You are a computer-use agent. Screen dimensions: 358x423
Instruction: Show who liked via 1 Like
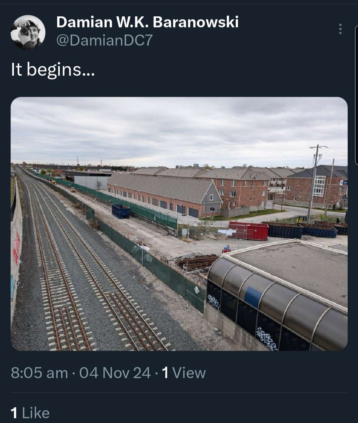(30, 413)
